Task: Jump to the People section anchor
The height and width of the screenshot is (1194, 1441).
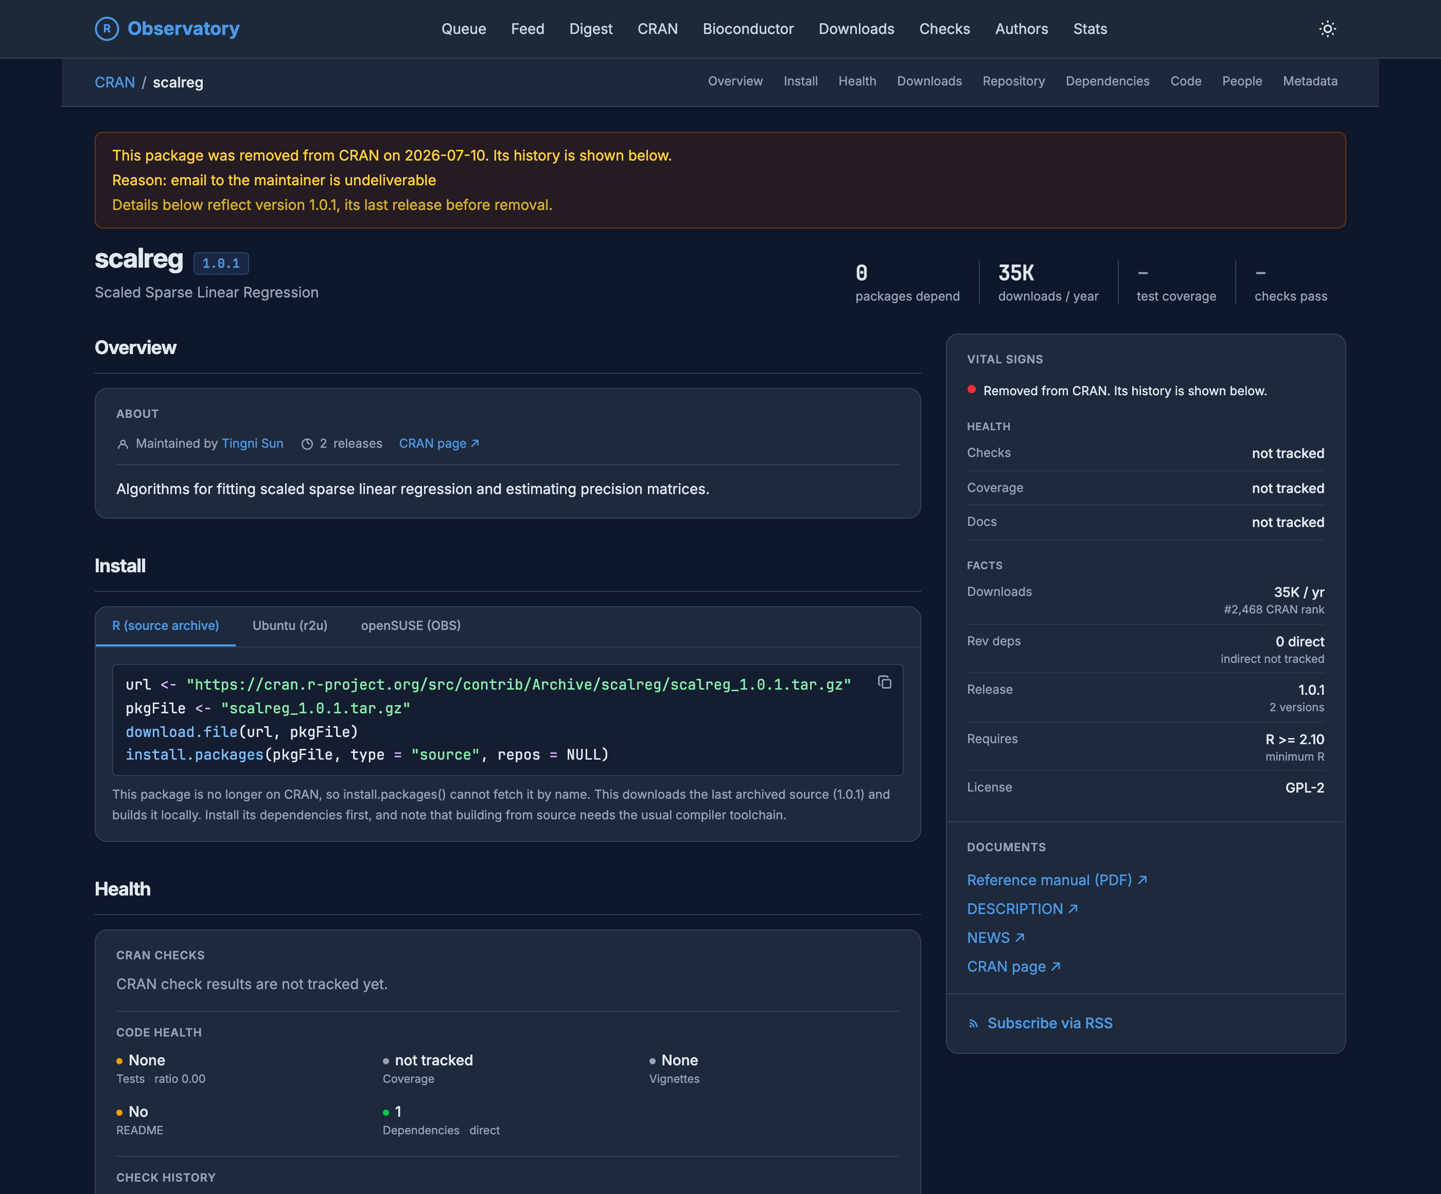Action: point(1242,81)
